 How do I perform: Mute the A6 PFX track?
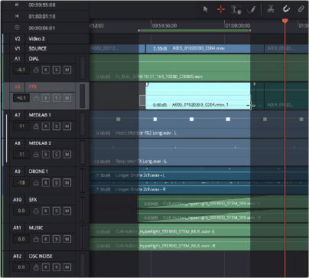click(67, 98)
